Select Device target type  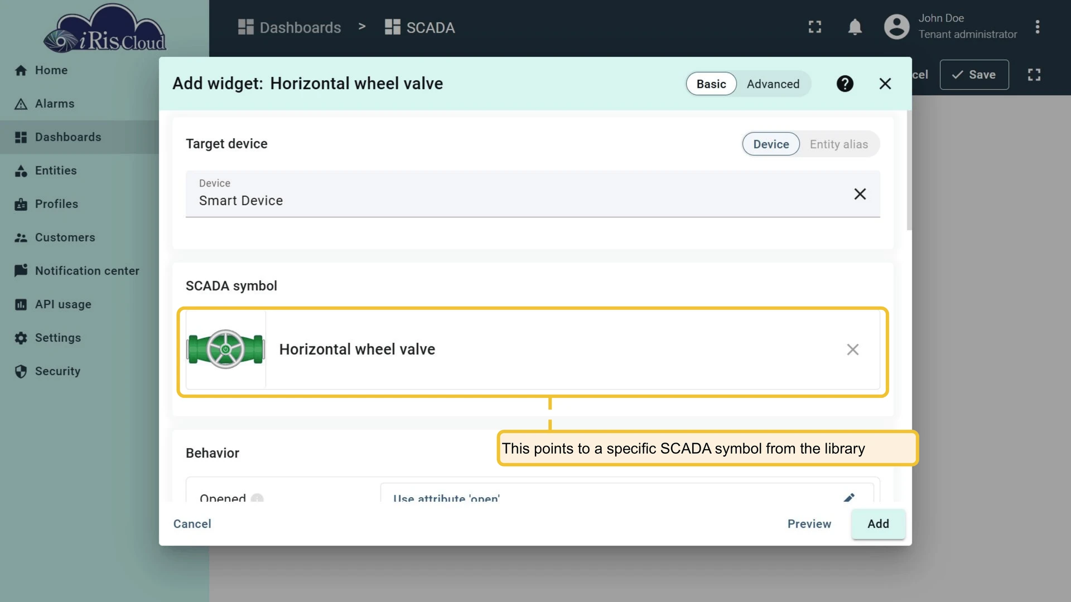[771, 144]
